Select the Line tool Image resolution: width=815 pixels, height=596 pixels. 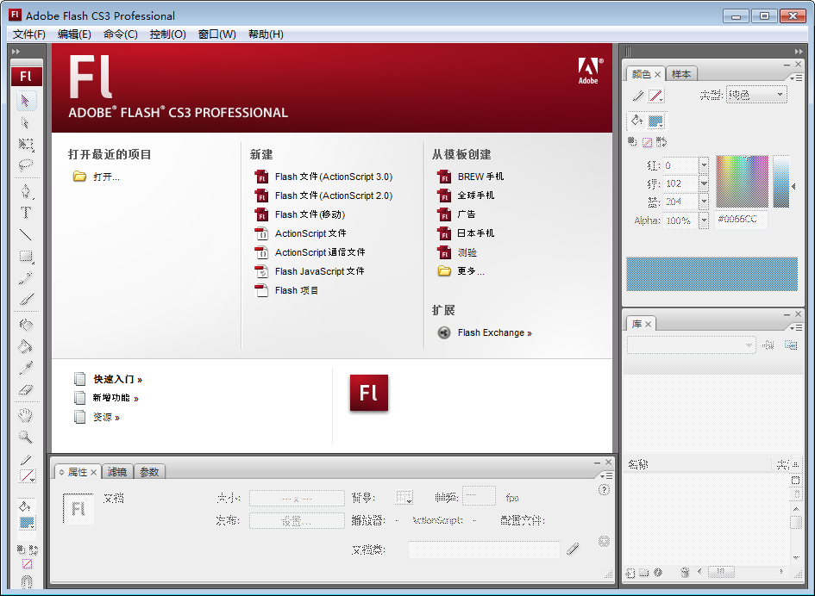tap(26, 234)
